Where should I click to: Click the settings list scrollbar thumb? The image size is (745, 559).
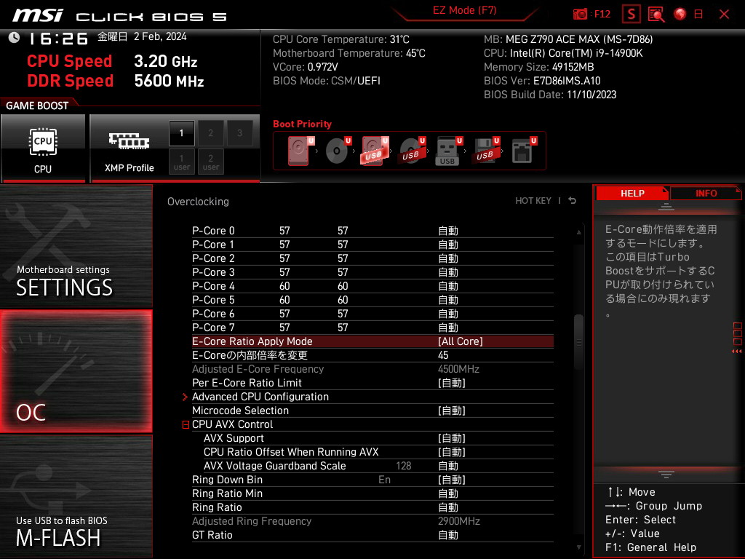tap(578, 342)
